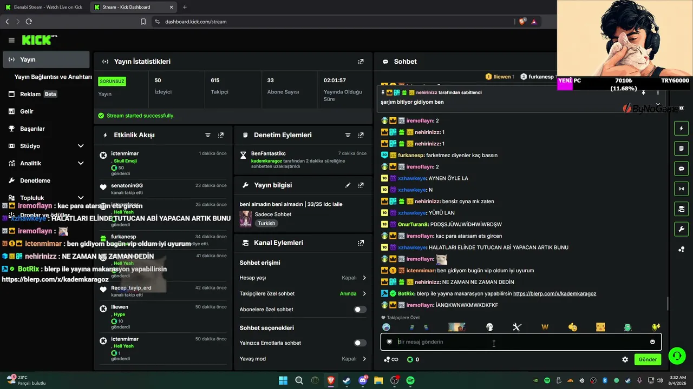Expand the Topluluk sidebar section
This screenshot has height=389, width=693.
click(x=81, y=198)
